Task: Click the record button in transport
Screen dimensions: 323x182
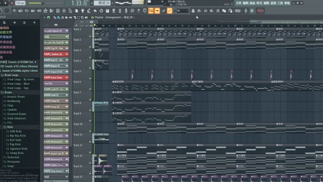Action: (x=12, y=3)
